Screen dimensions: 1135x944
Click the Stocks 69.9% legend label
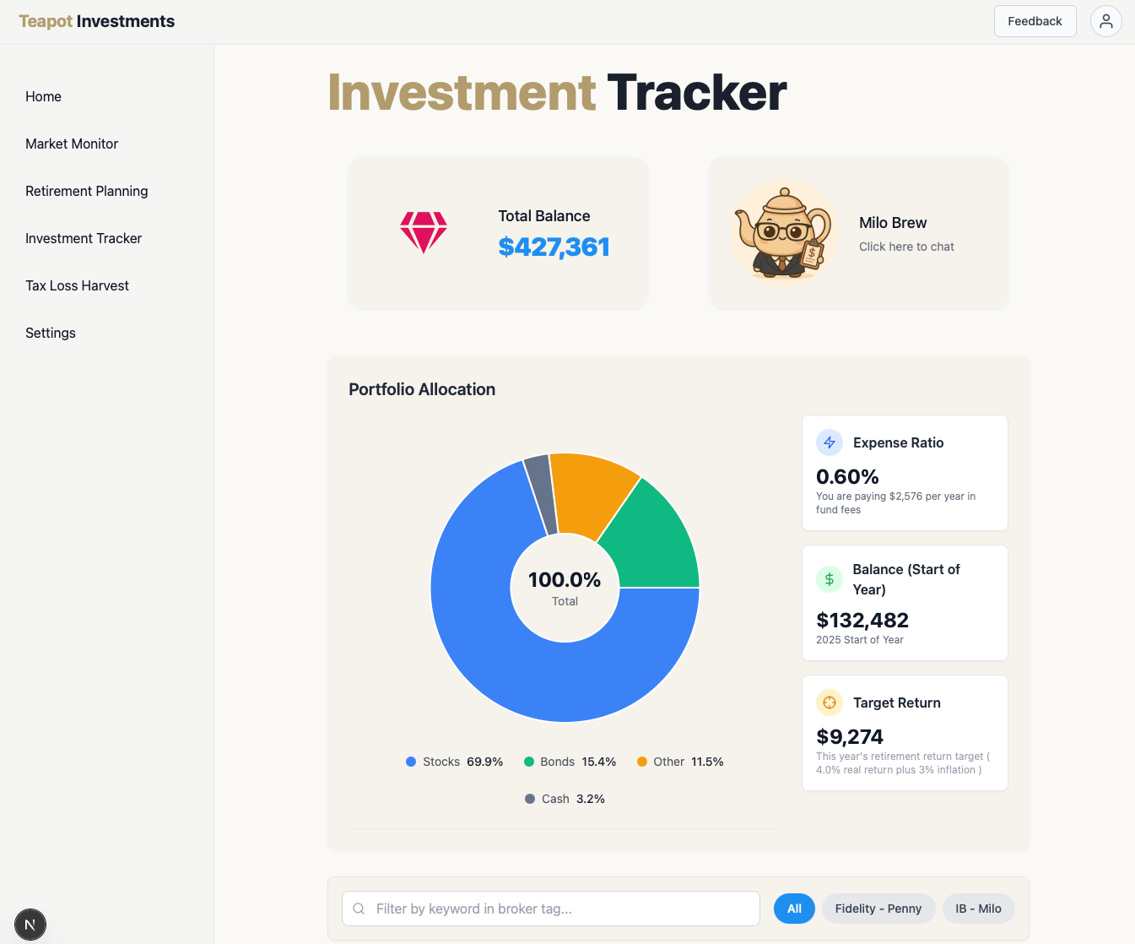point(463,762)
